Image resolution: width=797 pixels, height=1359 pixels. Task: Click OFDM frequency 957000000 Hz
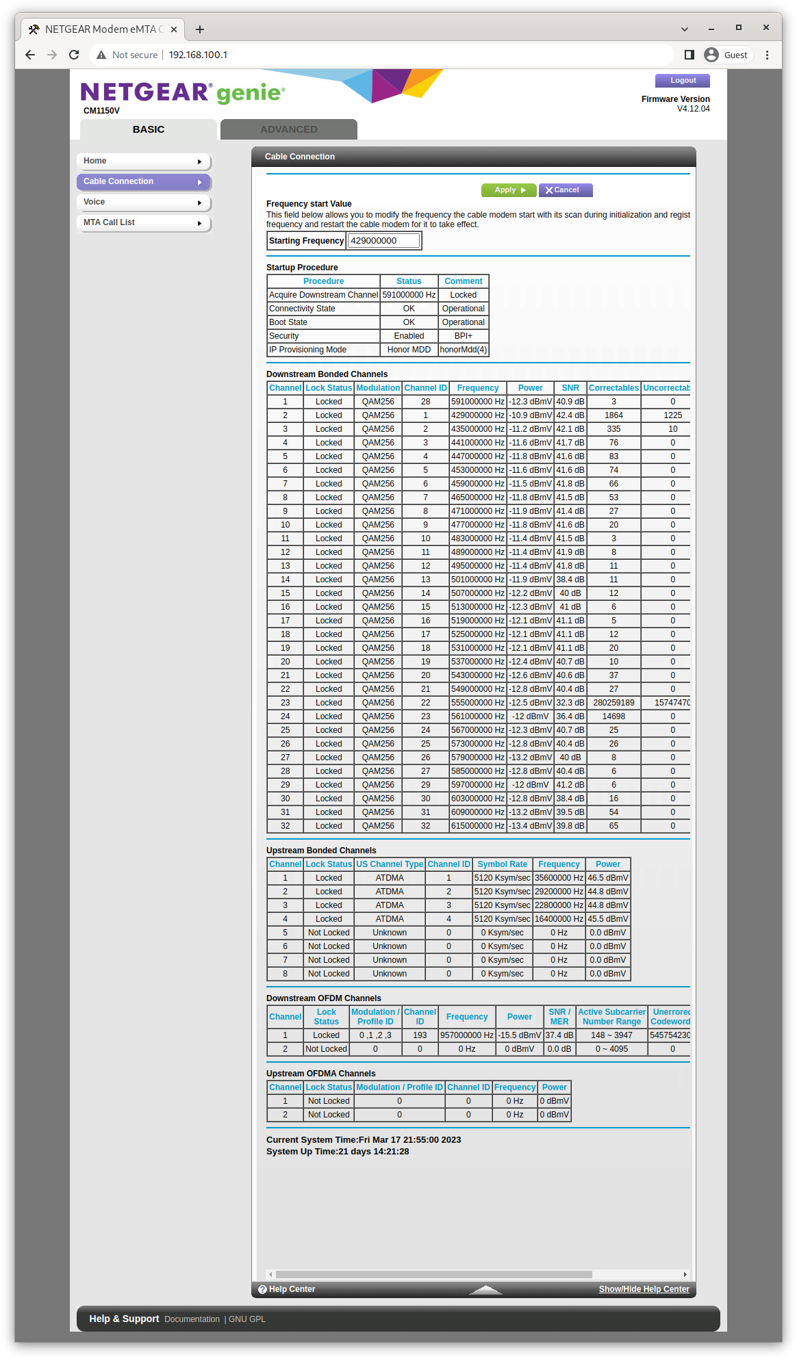pos(467,1035)
